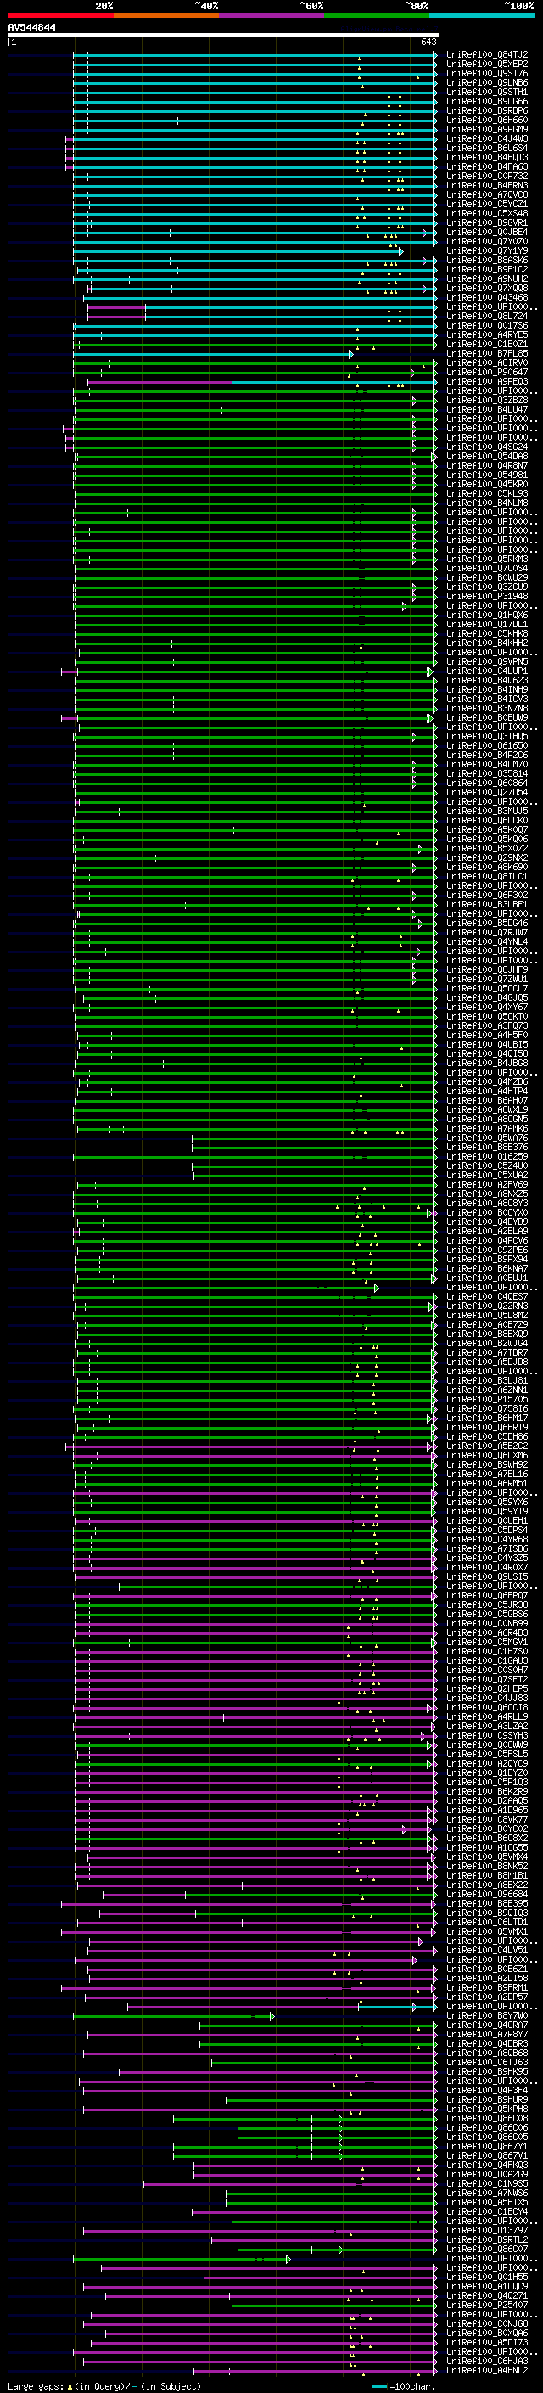The image size is (543, 2393).
Task: Click the UniRef100_C4LV51 entry
Action: point(486,1950)
